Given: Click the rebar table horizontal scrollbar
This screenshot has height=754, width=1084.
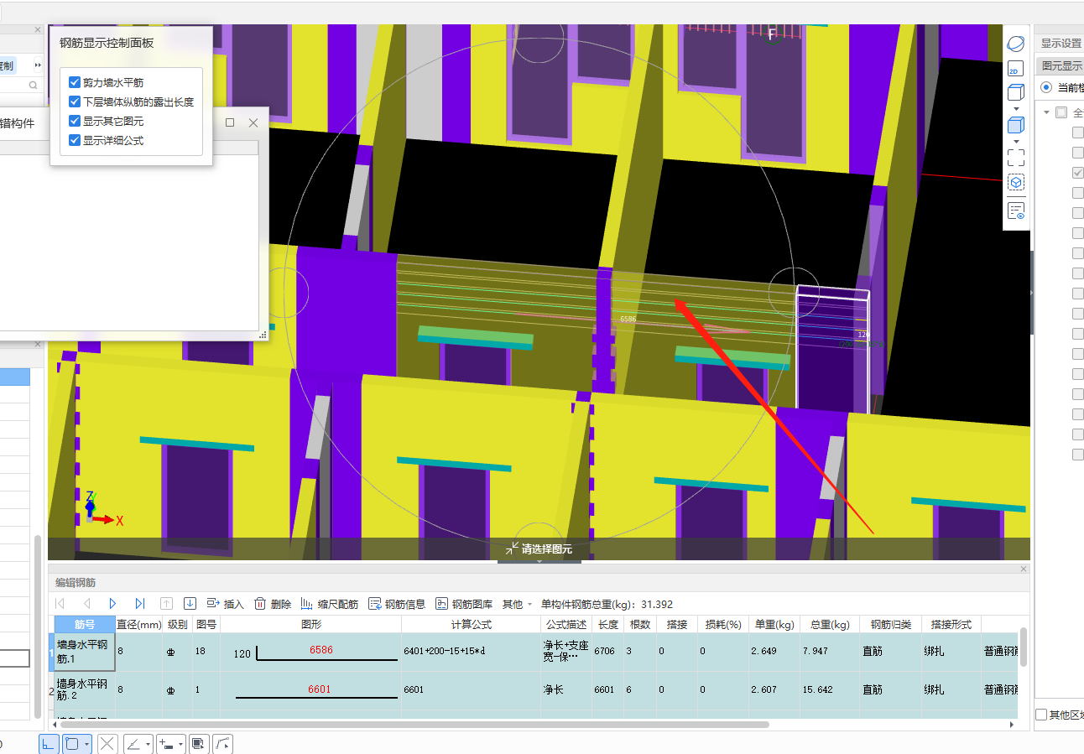Looking at the screenshot, I should point(414,724).
